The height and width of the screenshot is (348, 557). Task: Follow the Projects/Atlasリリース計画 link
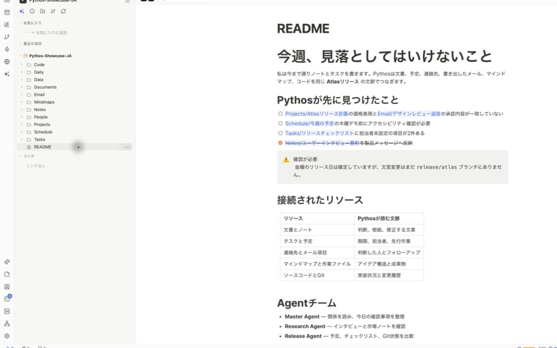point(316,114)
